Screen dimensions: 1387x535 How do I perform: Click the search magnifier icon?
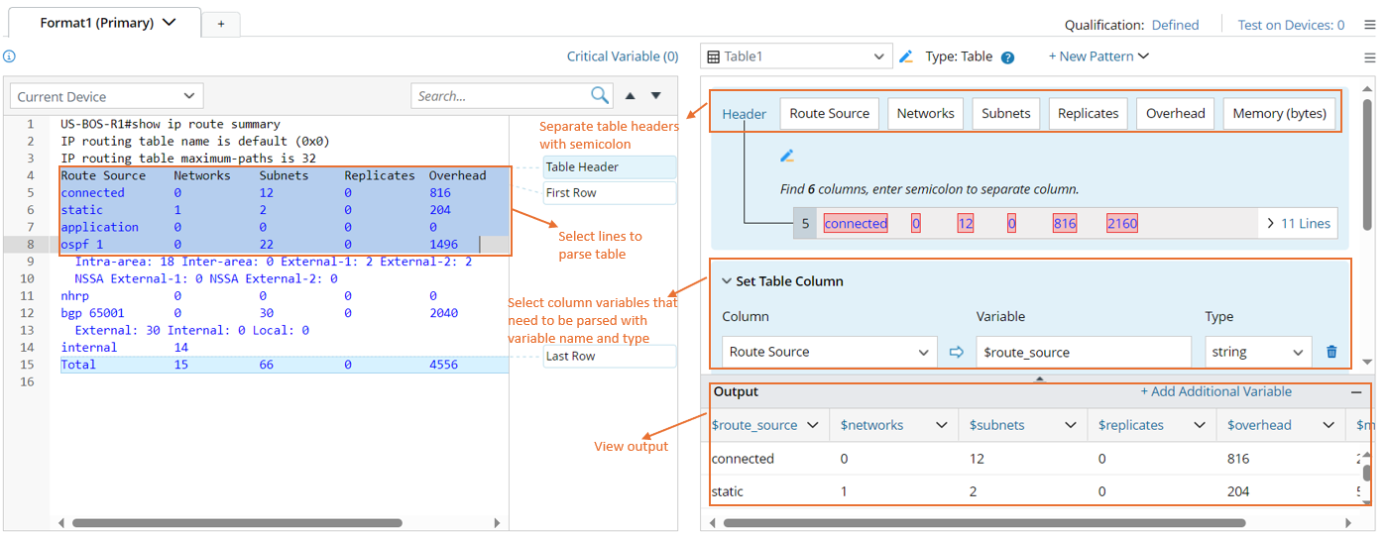tap(600, 95)
